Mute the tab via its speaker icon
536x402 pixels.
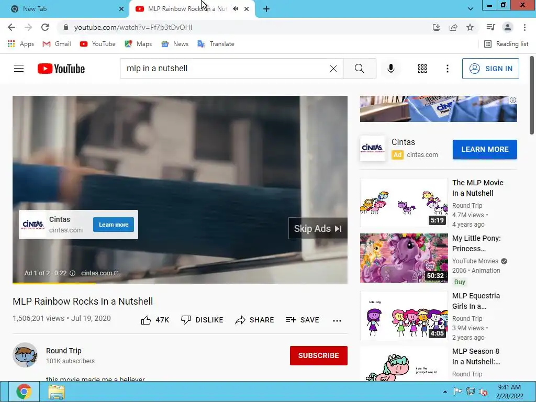pyautogui.click(x=235, y=9)
